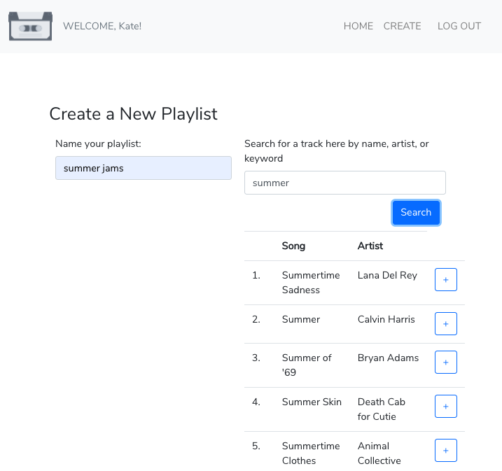Select the 'Lana Del Rey' artist cell
The width and height of the screenshot is (502, 471).
click(387, 275)
